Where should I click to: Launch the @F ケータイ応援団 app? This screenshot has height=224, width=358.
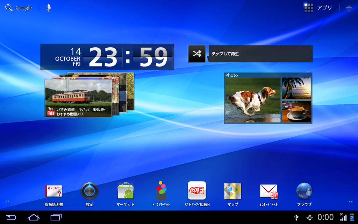tap(197, 194)
